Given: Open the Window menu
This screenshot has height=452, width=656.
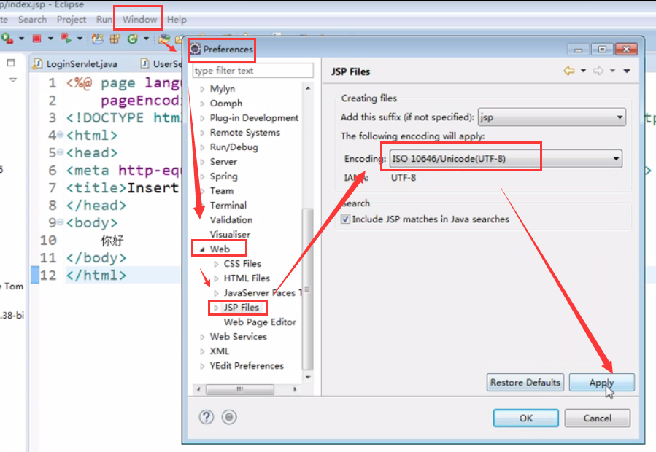Looking at the screenshot, I should [x=139, y=20].
